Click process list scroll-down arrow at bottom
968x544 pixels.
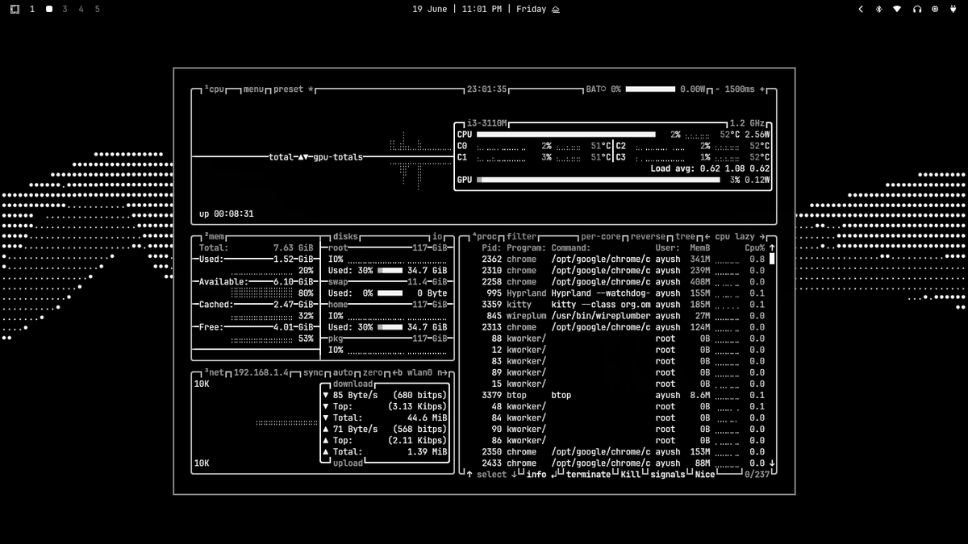click(772, 463)
